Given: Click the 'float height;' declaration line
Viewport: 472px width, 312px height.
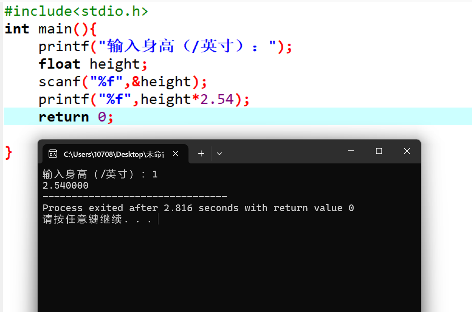Looking at the screenshot, I should coord(93,64).
